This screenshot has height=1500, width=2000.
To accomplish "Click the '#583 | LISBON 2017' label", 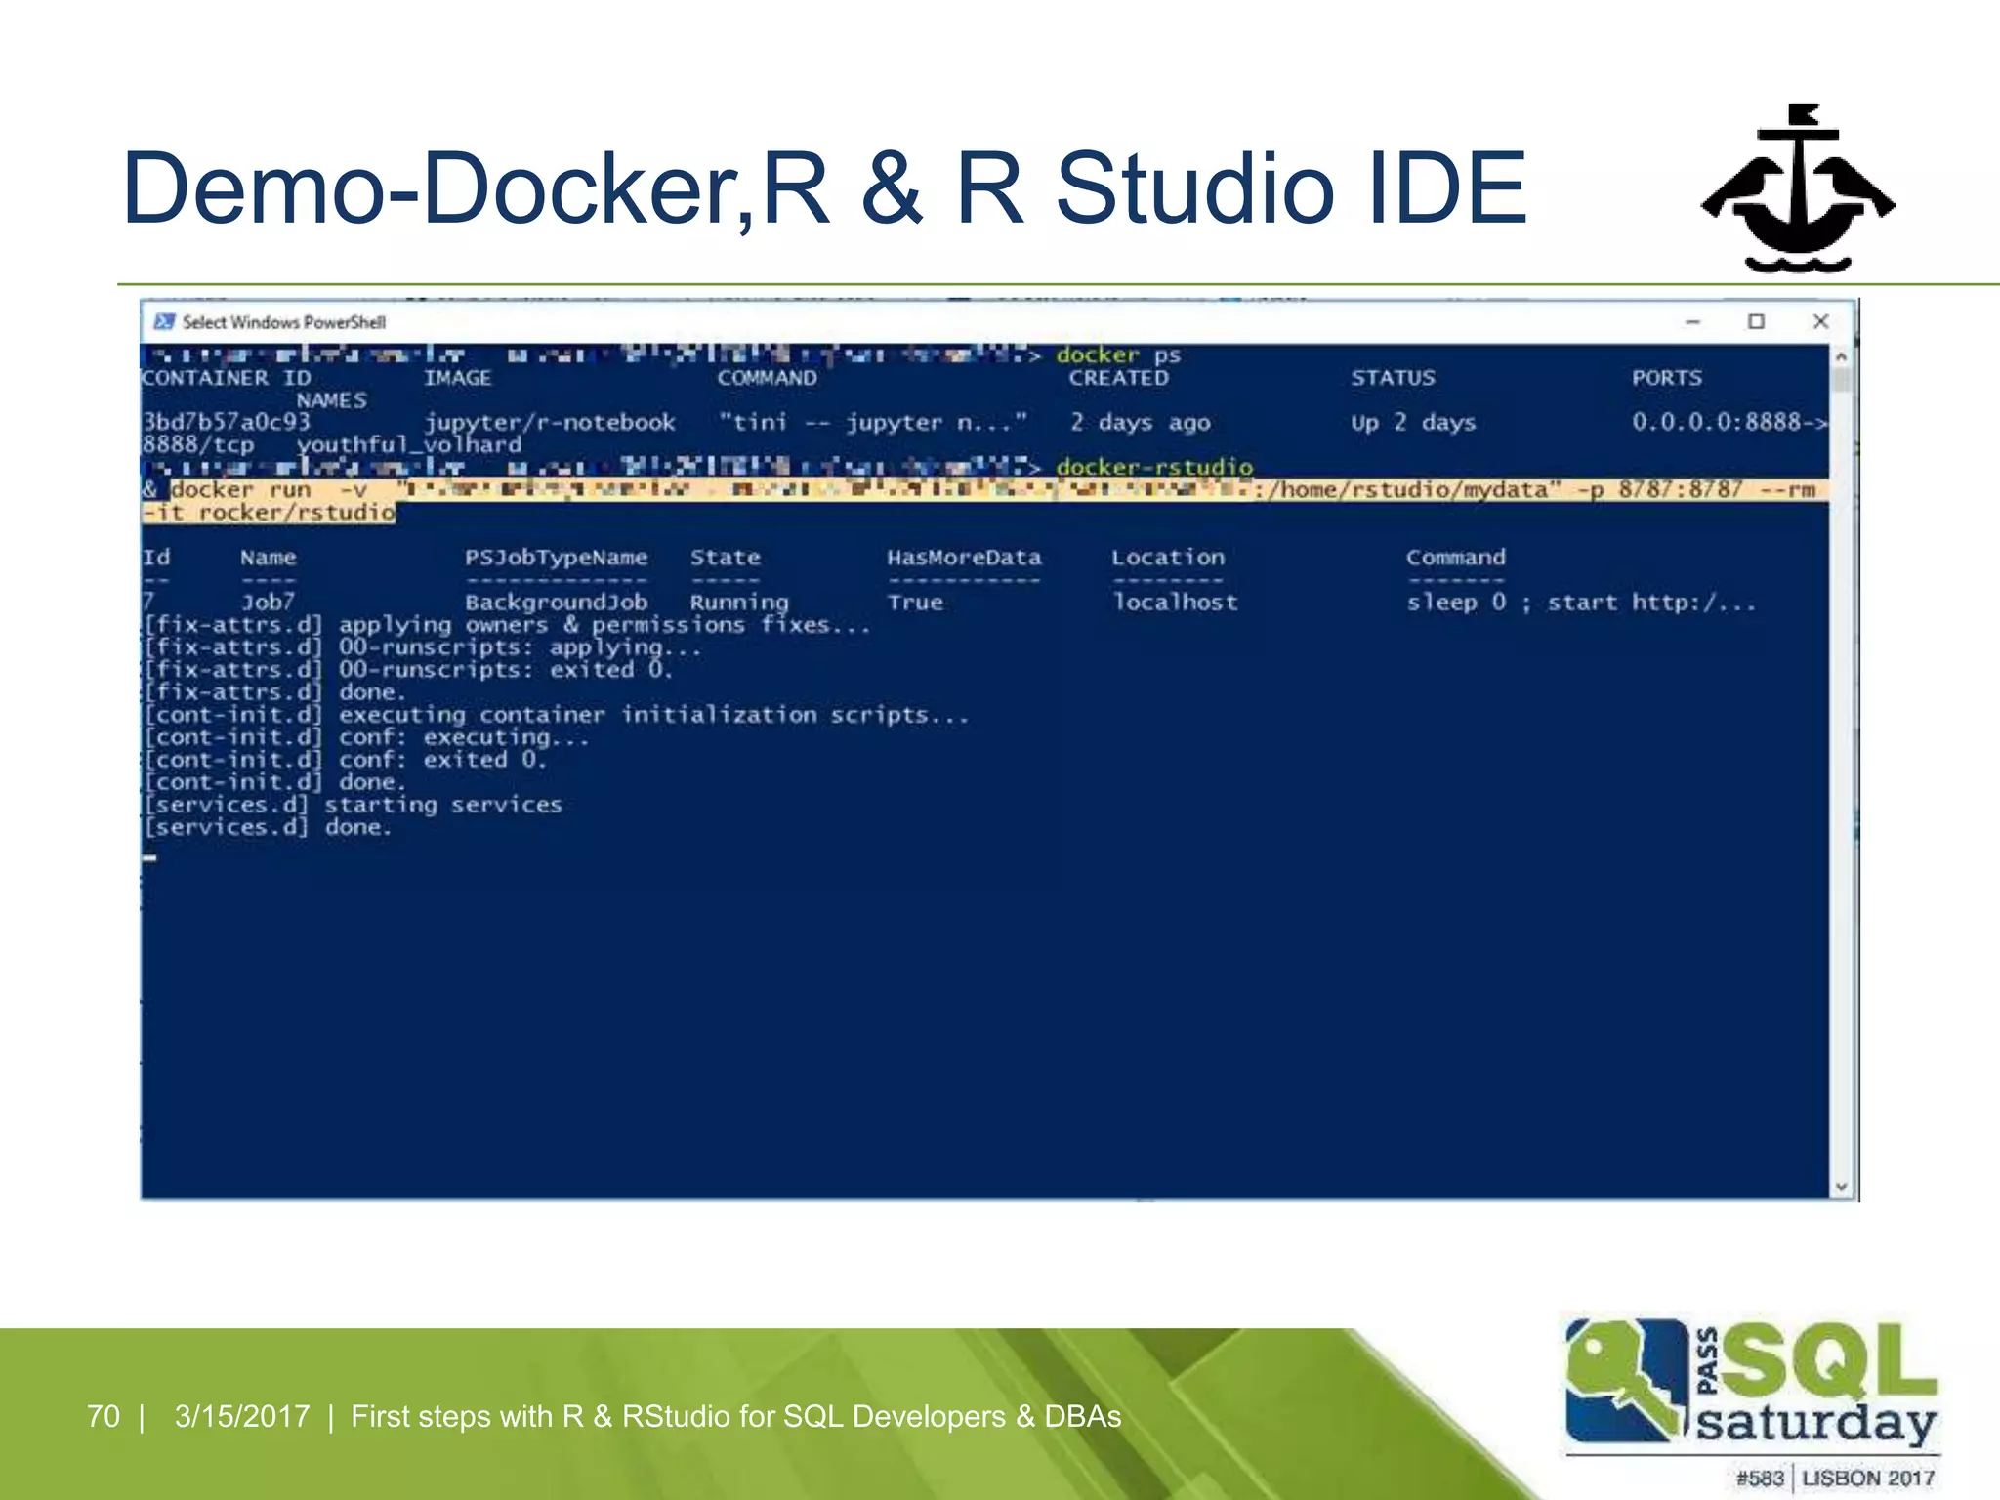I will (1835, 1479).
